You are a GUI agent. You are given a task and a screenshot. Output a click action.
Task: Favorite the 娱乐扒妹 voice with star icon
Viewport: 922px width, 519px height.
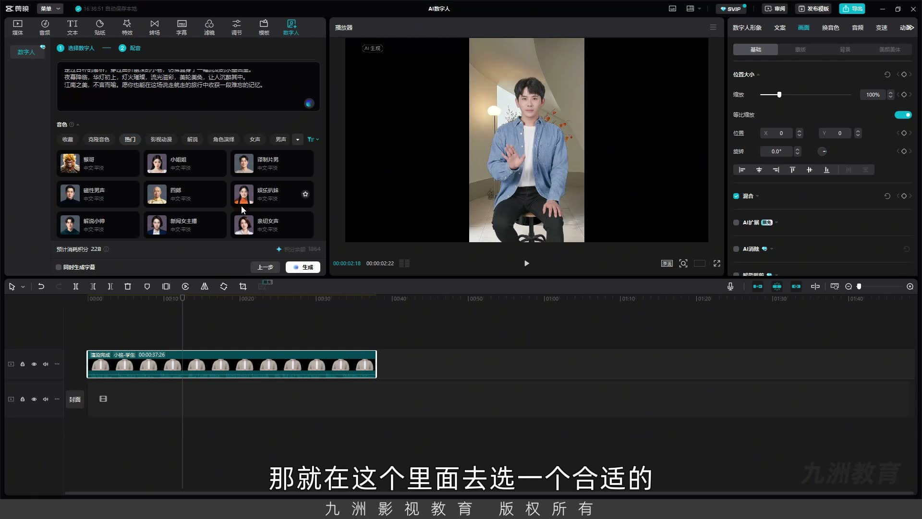point(305,194)
